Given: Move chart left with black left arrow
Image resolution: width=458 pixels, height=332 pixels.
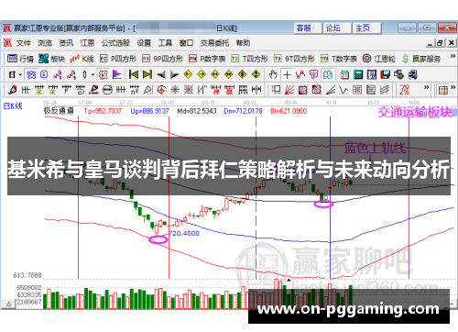Looking at the screenshot, I should click(x=161, y=74).
